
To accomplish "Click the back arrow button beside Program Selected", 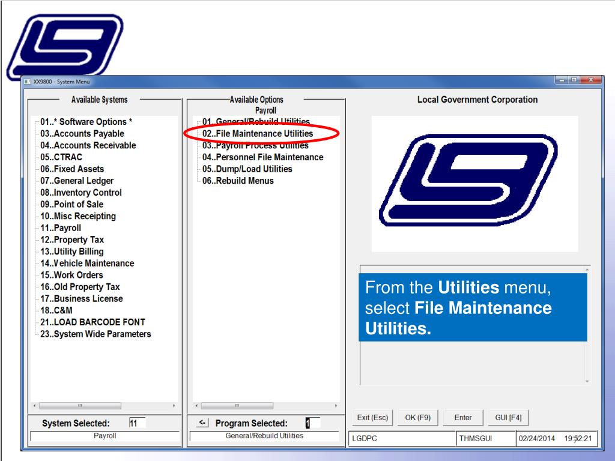I will click(202, 423).
